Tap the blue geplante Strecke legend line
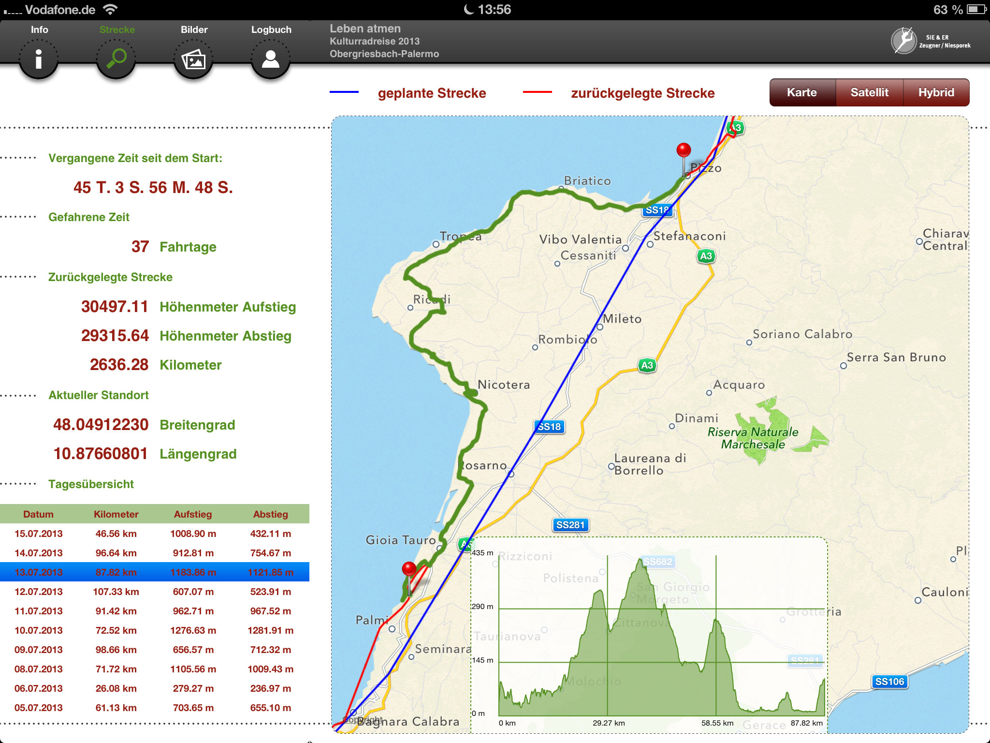Image resolution: width=990 pixels, height=743 pixels. (x=344, y=92)
